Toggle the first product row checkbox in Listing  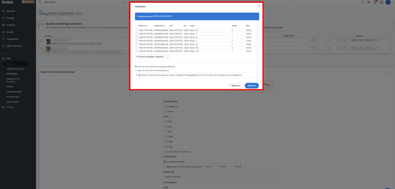point(41,41)
